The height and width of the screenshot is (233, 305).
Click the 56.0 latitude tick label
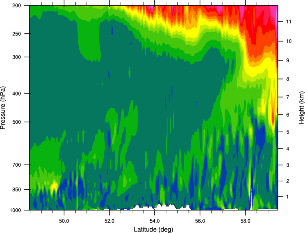200,221
